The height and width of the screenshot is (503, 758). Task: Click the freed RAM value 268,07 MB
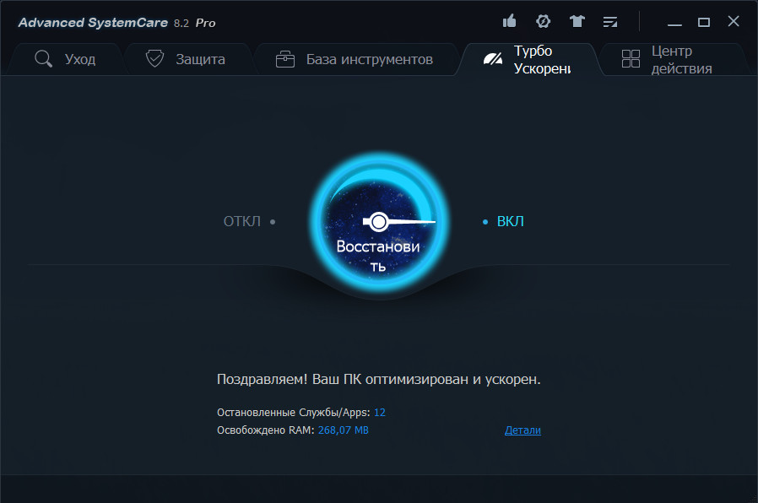(344, 430)
